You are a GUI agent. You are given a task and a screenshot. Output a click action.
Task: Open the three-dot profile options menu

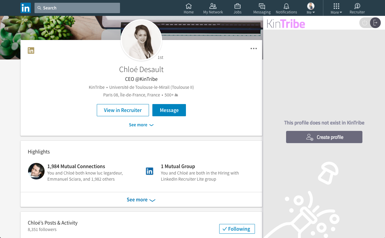click(253, 49)
